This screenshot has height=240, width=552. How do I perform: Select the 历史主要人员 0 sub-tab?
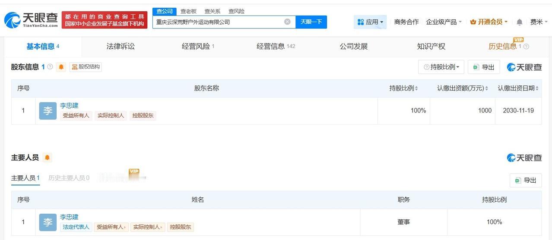pos(69,178)
